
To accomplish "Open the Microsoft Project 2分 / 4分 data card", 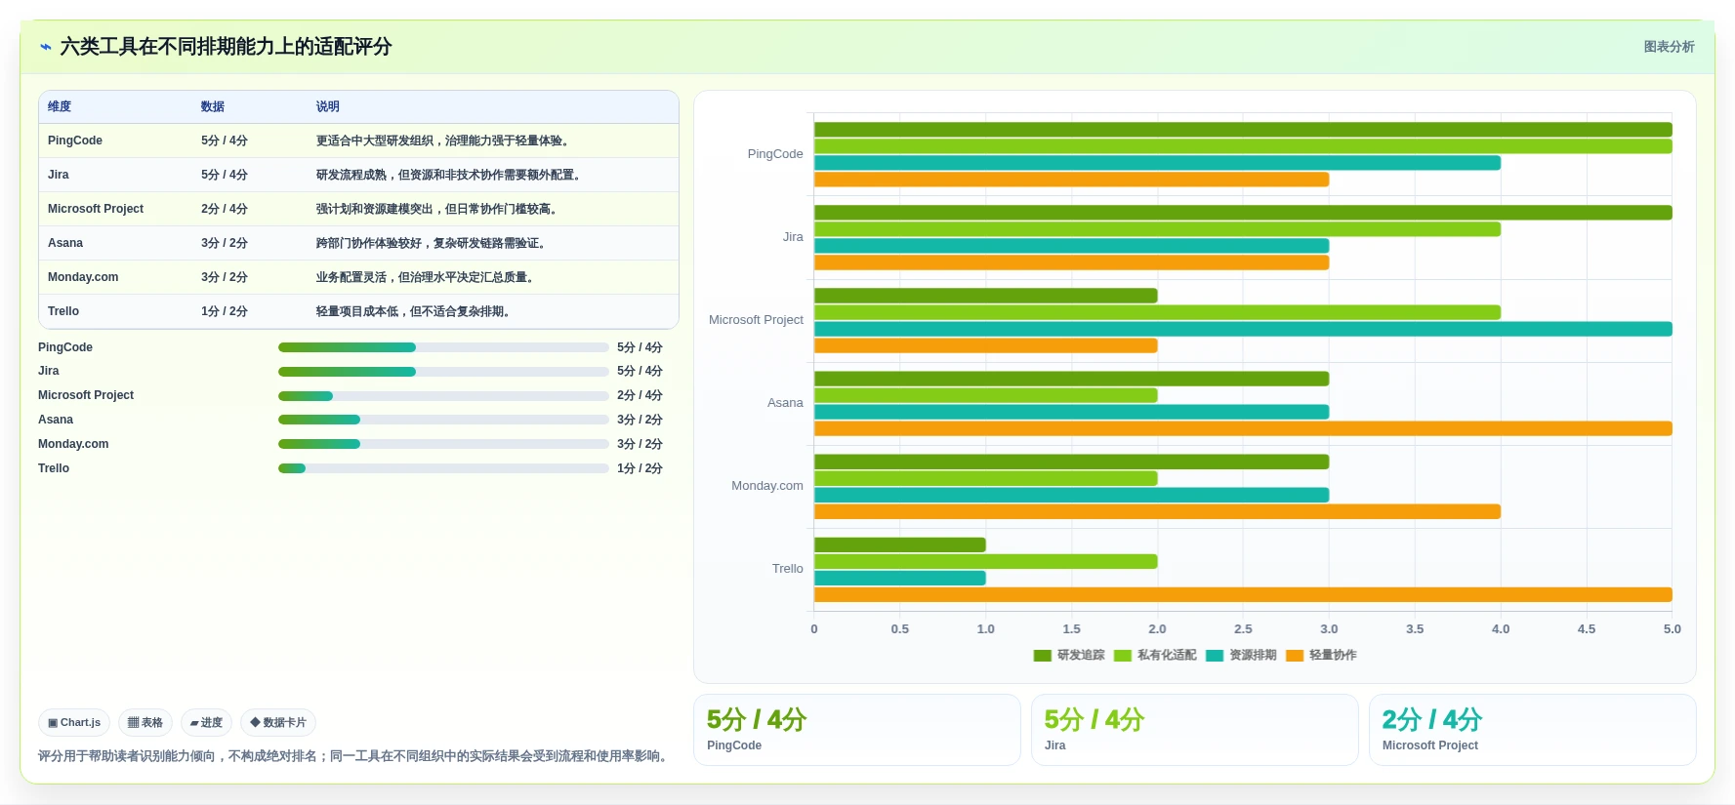I will click(1532, 730).
